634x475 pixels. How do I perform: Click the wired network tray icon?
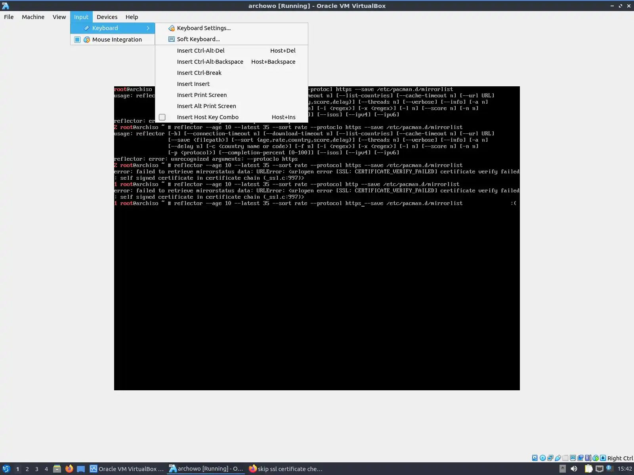coord(599,469)
